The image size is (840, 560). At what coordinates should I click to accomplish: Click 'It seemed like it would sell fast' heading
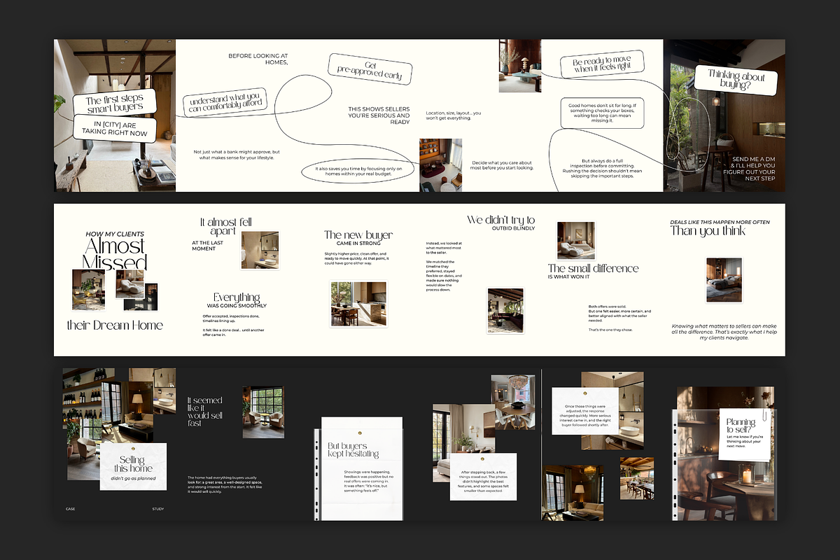click(x=205, y=412)
